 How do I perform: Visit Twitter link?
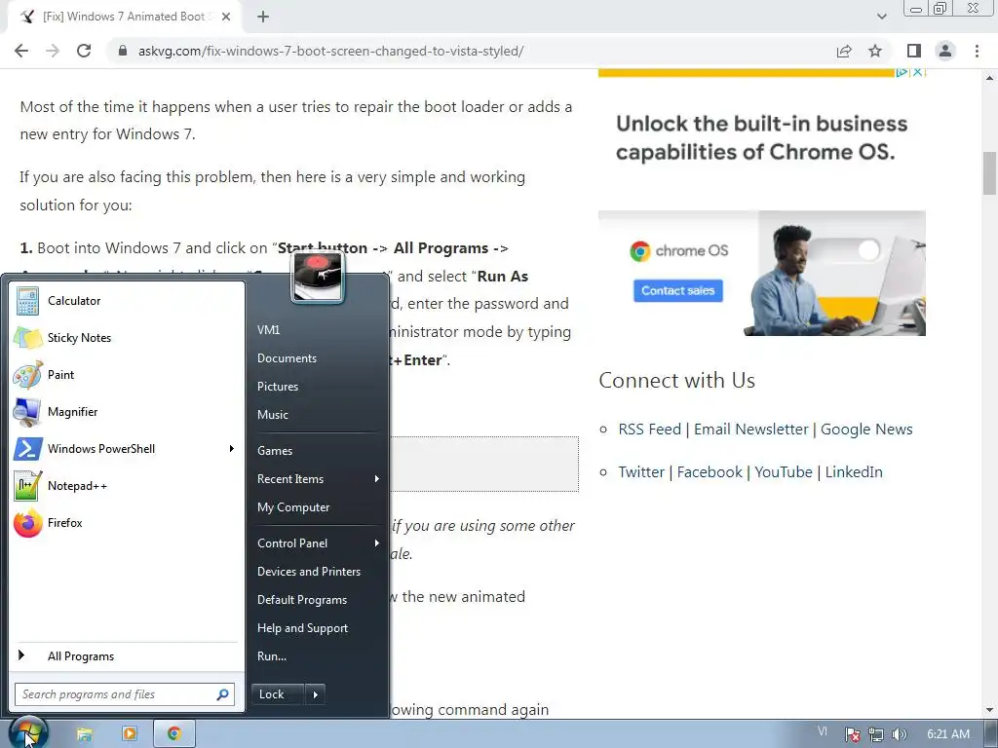pos(641,472)
